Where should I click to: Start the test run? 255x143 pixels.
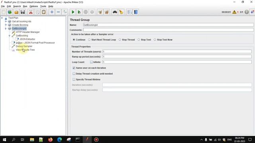73,12
